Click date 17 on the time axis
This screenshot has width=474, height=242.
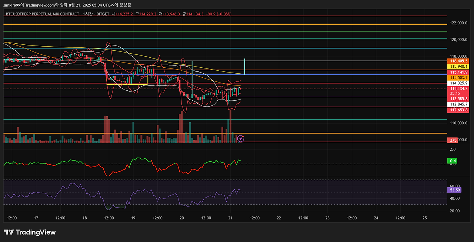point(36,218)
